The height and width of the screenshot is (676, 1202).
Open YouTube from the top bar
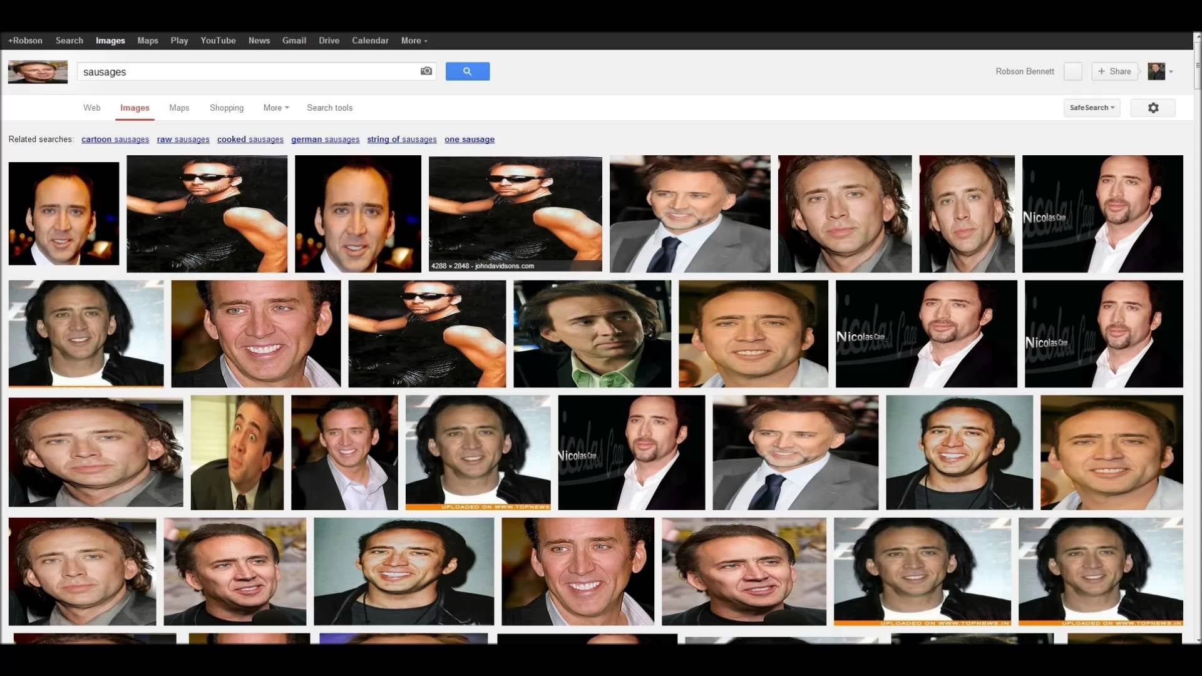(x=218, y=41)
